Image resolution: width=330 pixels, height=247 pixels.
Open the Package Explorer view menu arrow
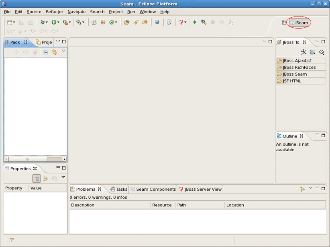point(63,51)
